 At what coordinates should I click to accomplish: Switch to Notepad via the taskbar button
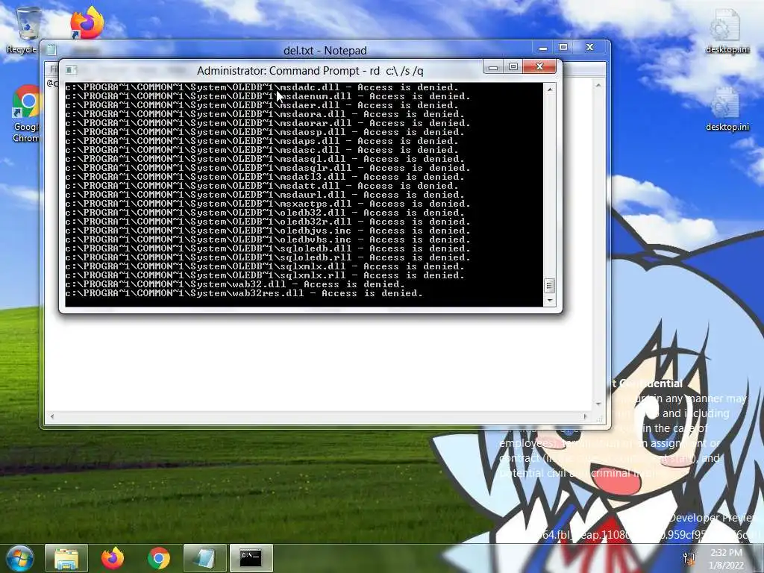coord(204,558)
